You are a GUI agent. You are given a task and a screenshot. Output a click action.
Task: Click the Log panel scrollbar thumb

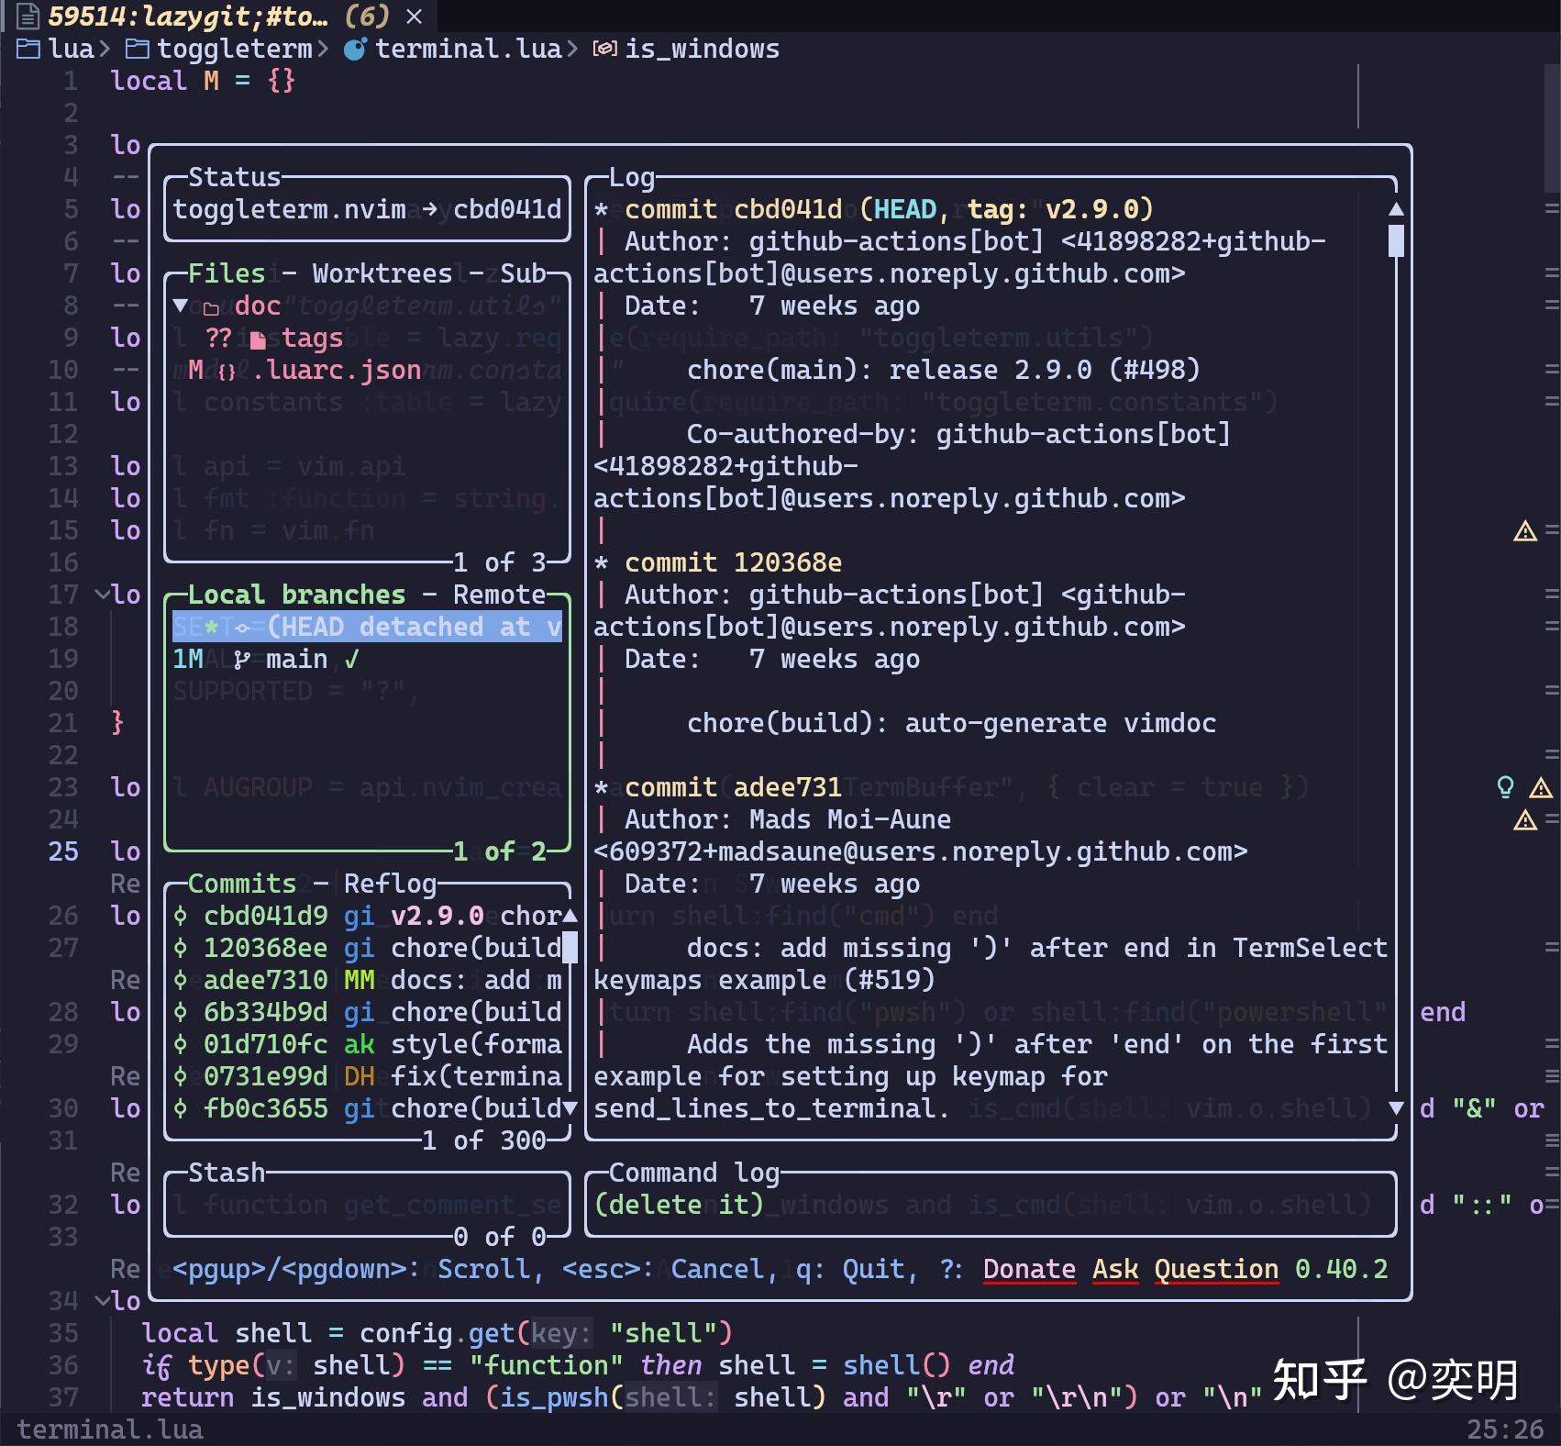[x=1396, y=240]
